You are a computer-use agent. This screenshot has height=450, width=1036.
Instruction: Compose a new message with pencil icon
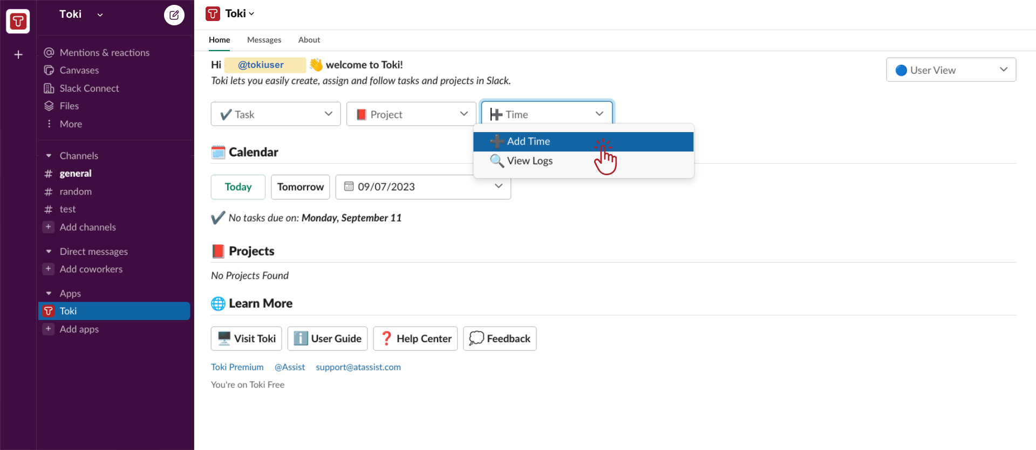[x=174, y=15]
